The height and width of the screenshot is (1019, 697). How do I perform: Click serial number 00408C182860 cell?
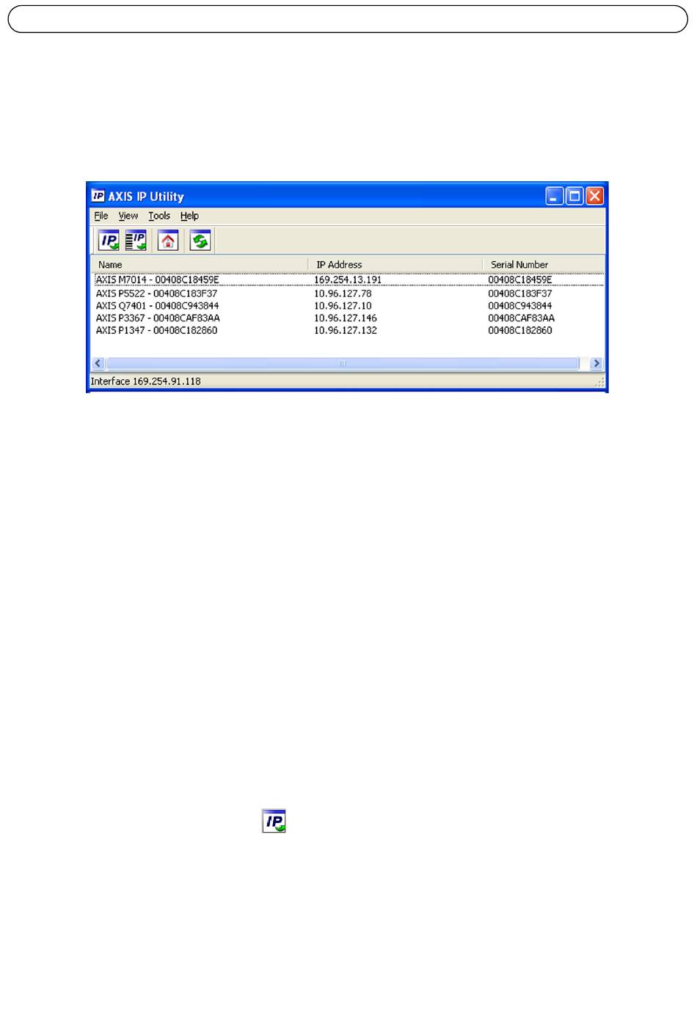click(x=520, y=331)
